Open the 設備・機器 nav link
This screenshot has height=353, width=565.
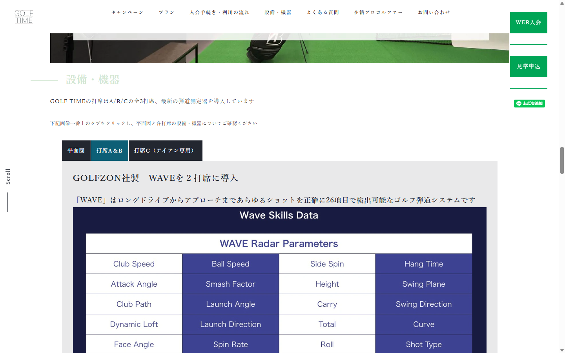pyautogui.click(x=278, y=13)
